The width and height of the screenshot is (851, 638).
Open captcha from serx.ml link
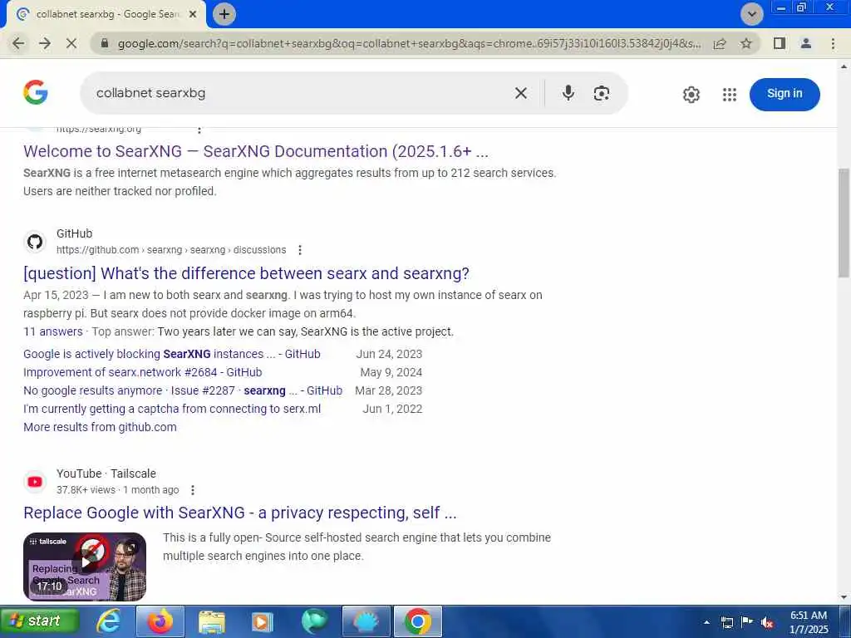point(172,409)
